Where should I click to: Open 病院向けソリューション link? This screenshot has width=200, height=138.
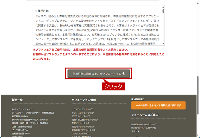click(83, 127)
